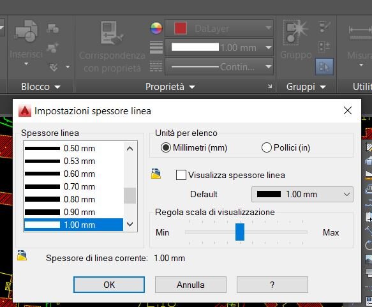Click the Annulla button
The width and height of the screenshot is (372, 307).
[191, 285]
